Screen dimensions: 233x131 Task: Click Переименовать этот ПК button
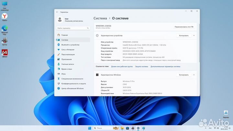pos(184,27)
